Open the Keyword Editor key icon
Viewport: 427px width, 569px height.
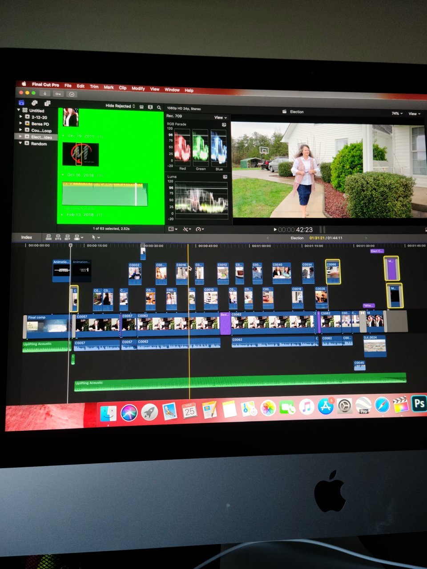[x=58, y=94]
